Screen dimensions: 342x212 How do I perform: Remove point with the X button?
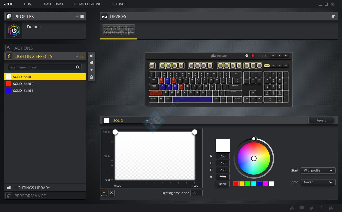pyautogui.click(x=111, y=193)
